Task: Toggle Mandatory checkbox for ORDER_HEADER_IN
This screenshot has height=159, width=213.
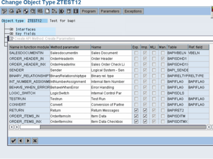Action: (x=163, y=59)
